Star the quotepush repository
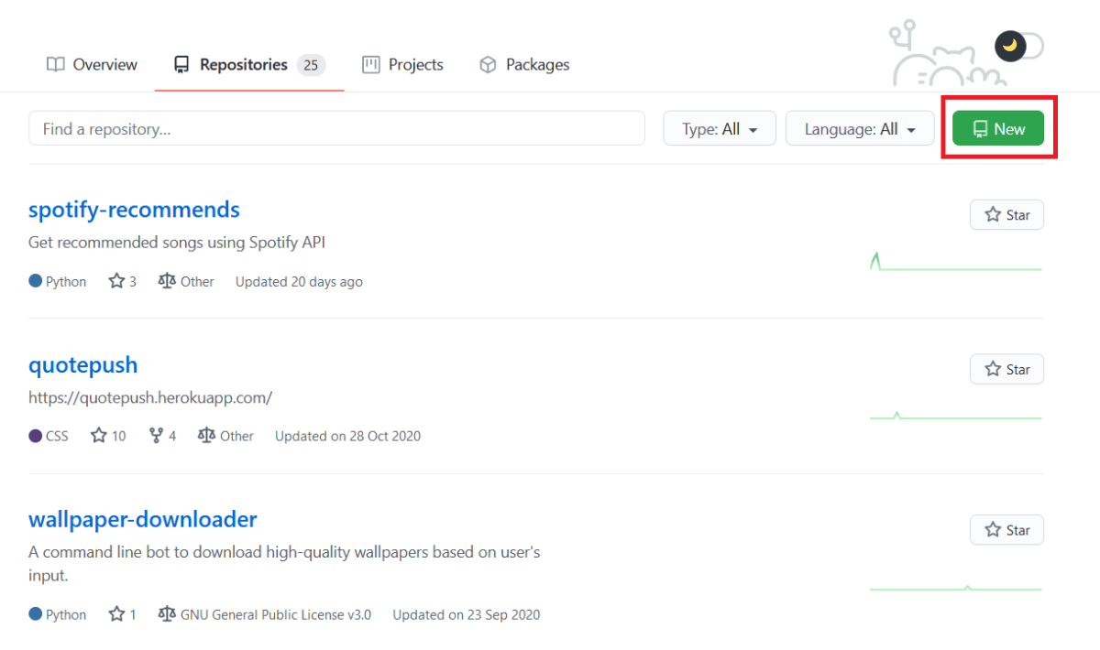This screenshot has height=650, width=1100. point(1006,370)
